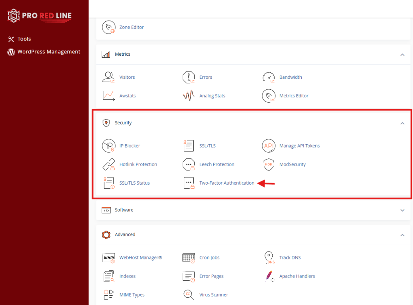Viewport: 413px width, 305px height.
Task: Click the Manage API Tokens icon
Action: point(269,146)
